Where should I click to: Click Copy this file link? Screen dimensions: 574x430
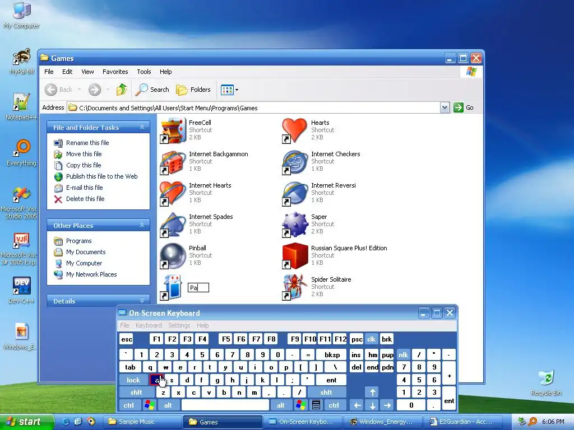(x=84, y=165)
